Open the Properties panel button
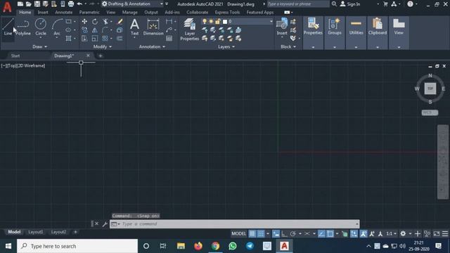This screenshot has height=253, width=450. point(313,33)
